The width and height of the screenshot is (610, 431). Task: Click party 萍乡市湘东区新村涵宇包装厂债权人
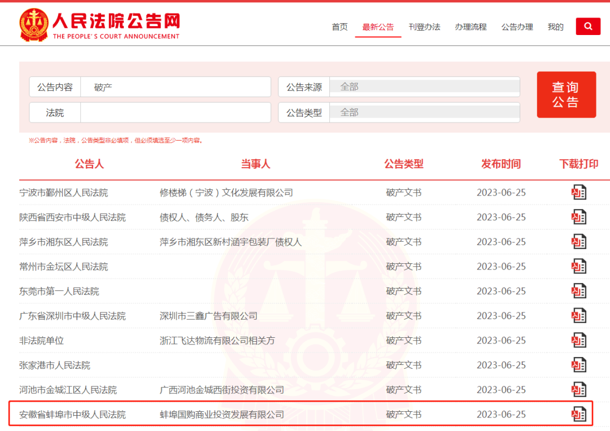click(230, 242)
